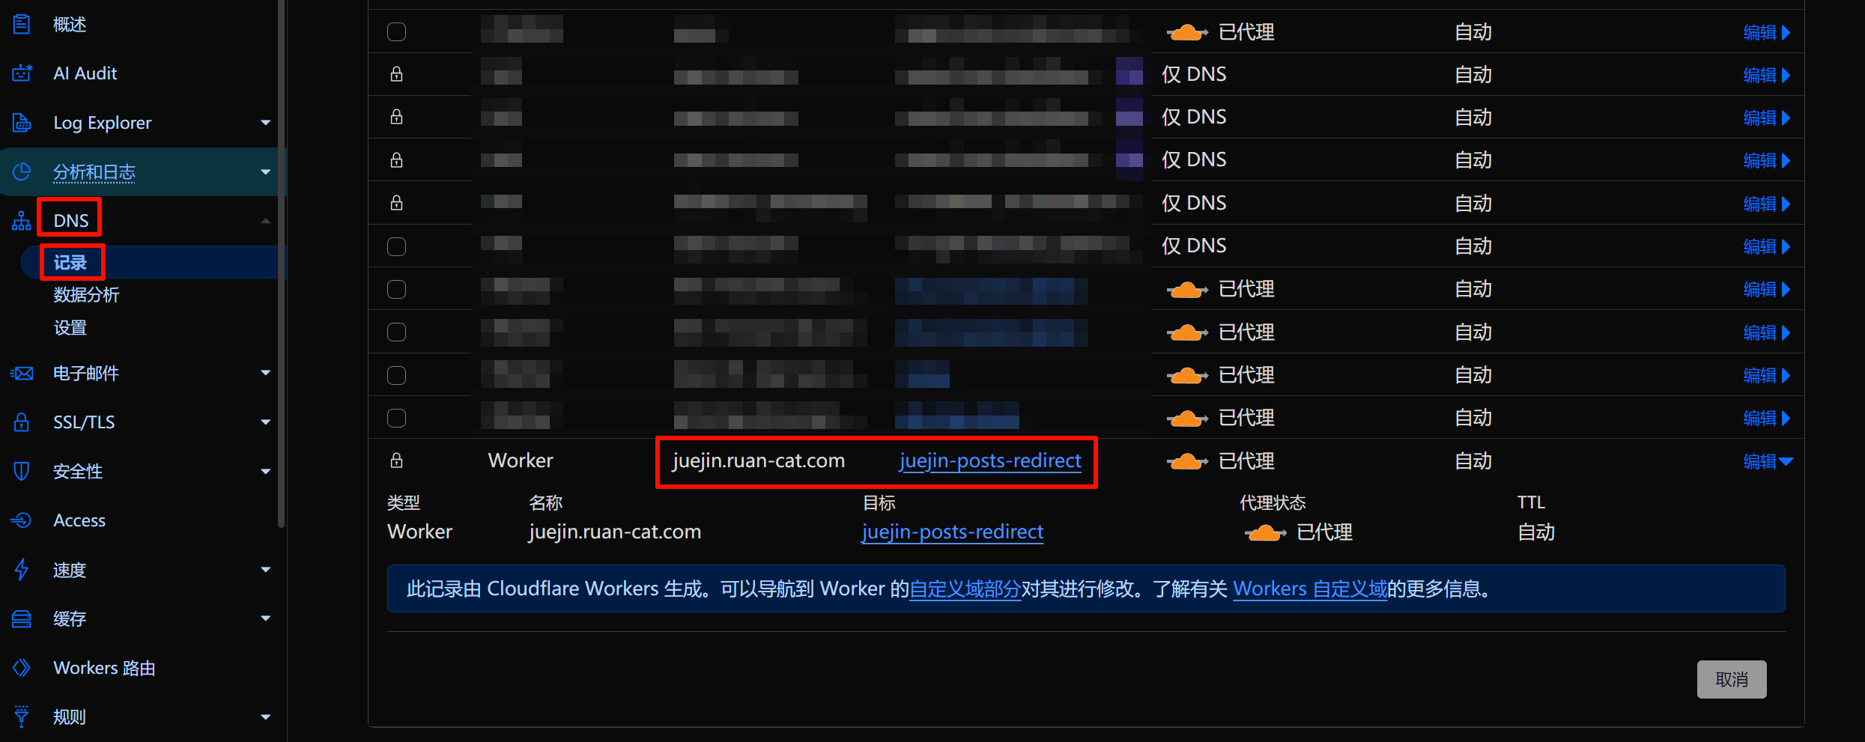Tick the checkbox above the Worker record row
This screenshot has height=742, width=1865.
[x=396, y=418]
